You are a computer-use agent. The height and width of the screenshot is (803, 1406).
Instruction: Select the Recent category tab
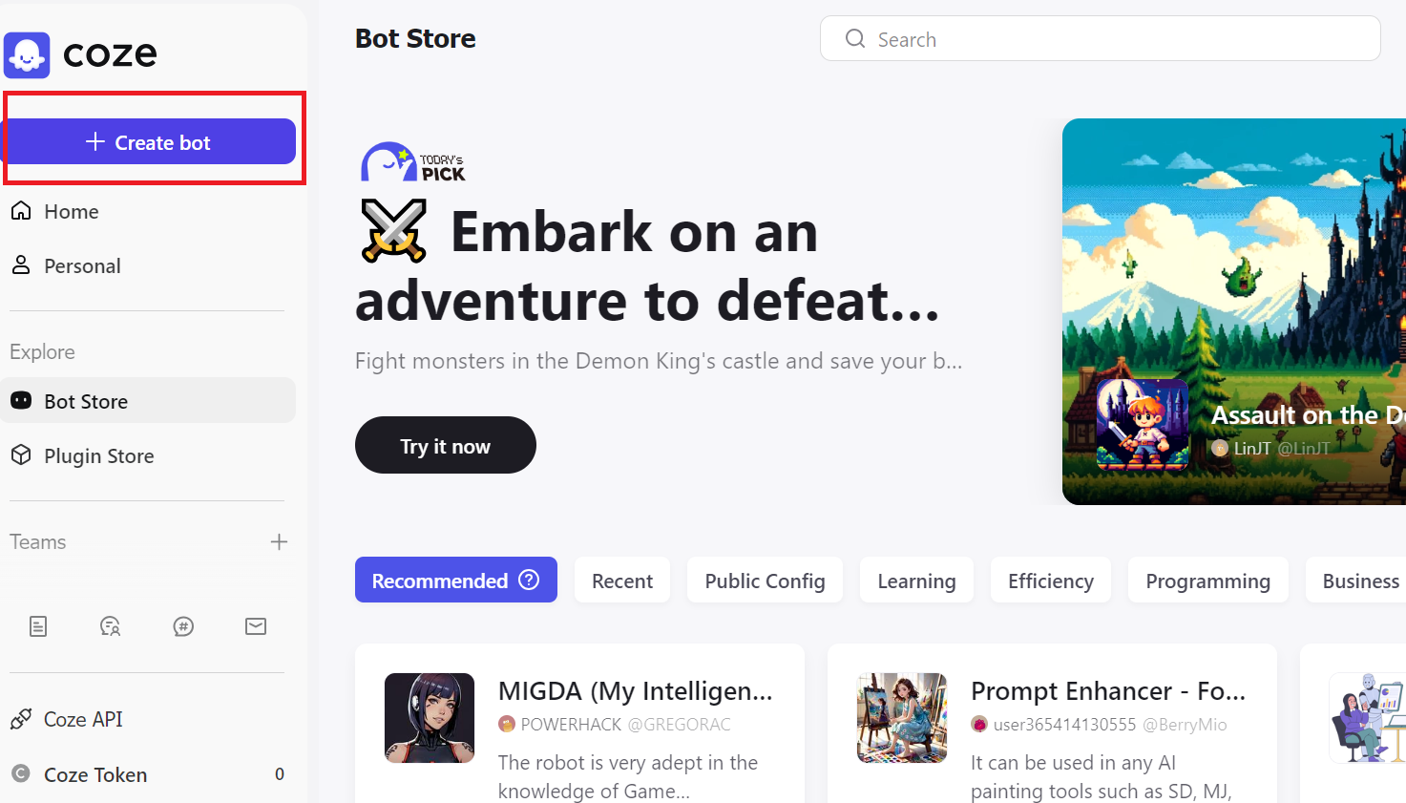tap(622, 580)
